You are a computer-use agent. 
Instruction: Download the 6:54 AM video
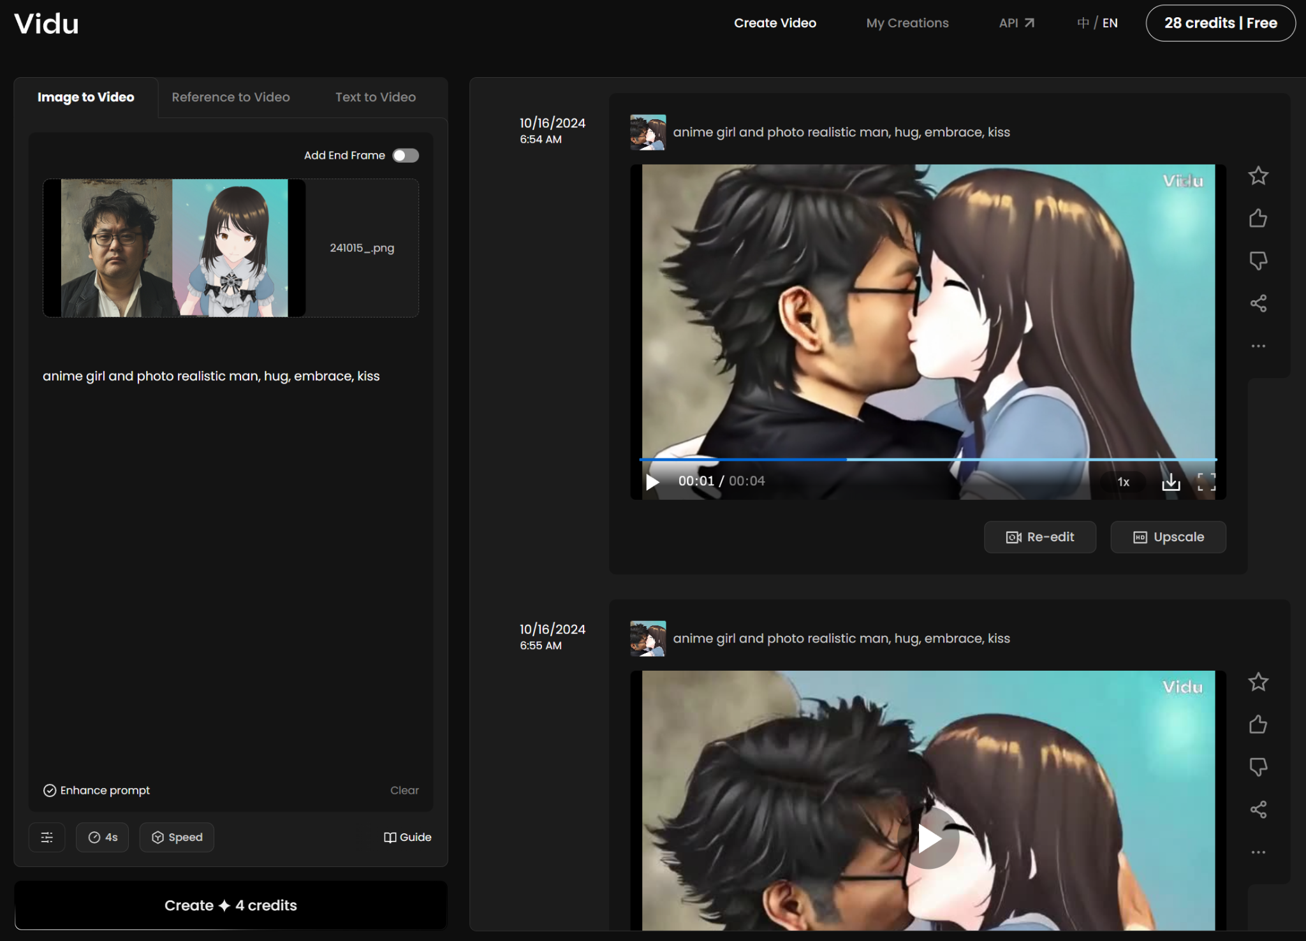pyautogui.click(x=1171, y=482)
